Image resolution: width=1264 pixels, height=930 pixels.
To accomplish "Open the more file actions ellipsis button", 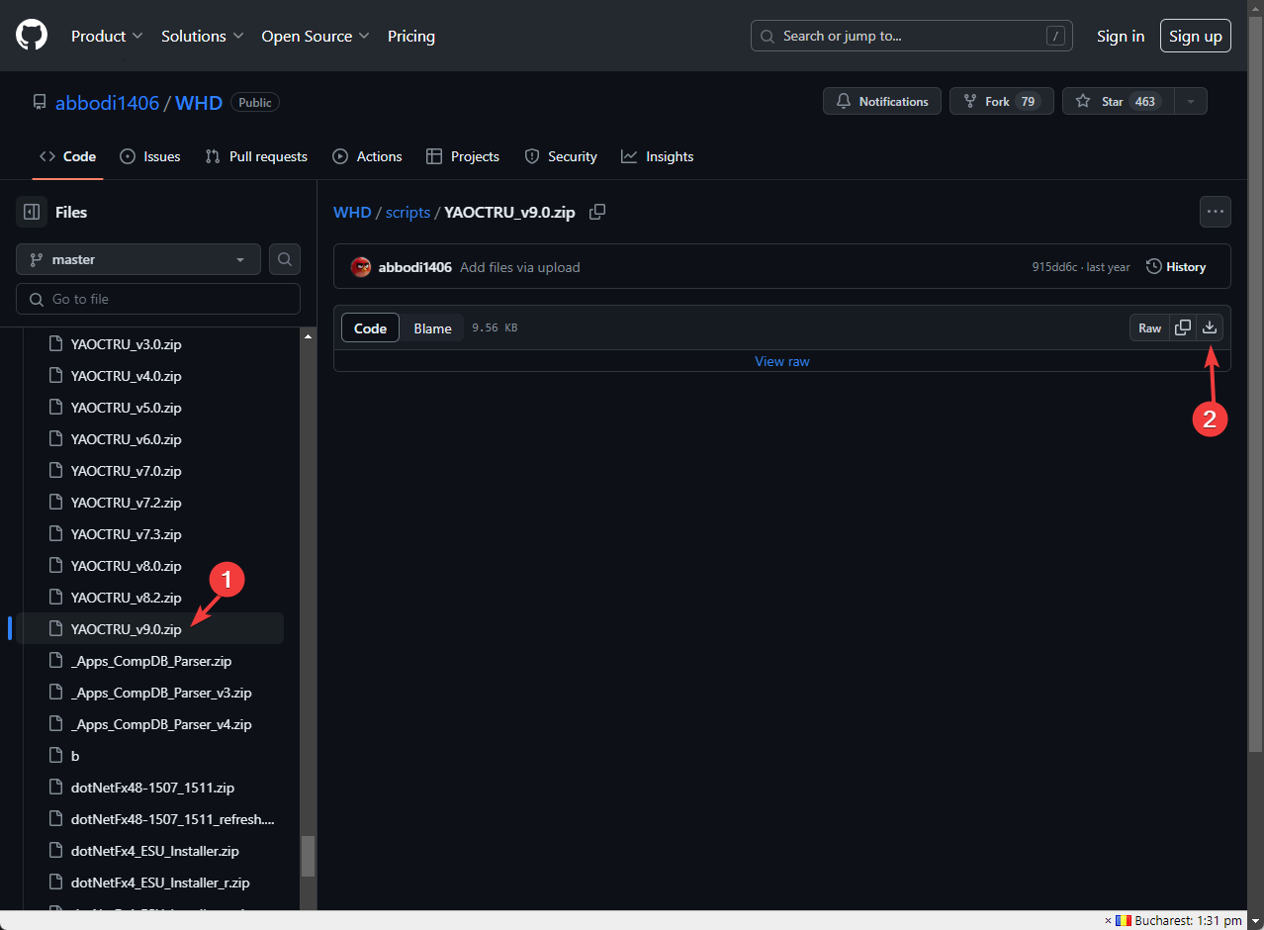I will (1216, 212).
